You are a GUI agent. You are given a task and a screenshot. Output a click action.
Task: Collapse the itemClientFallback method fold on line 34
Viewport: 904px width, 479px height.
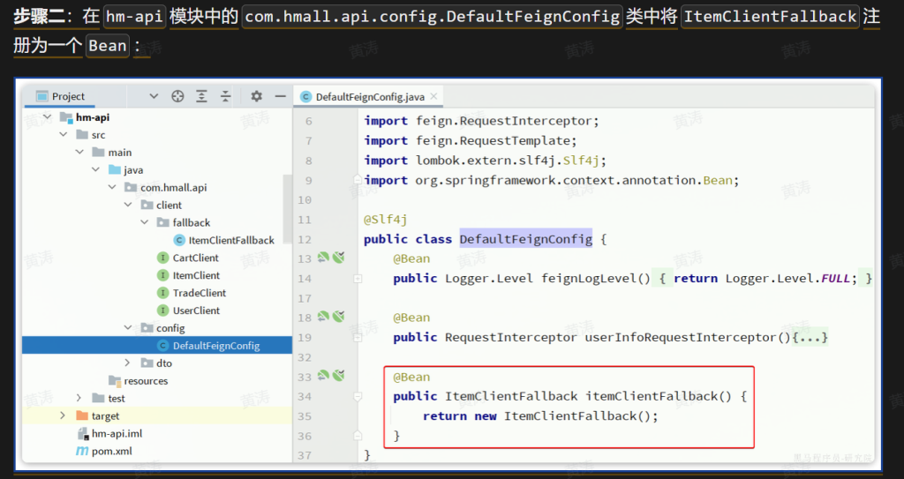358,397
